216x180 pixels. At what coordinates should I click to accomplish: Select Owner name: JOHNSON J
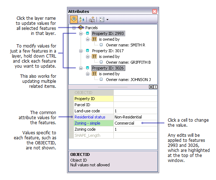tap(128, 80)
